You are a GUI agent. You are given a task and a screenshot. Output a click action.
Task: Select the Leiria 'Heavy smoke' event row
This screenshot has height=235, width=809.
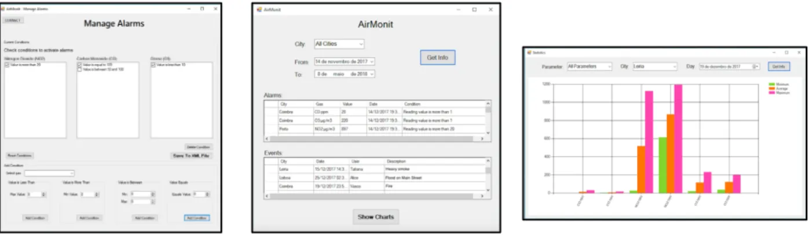click(x=375, y=170)
